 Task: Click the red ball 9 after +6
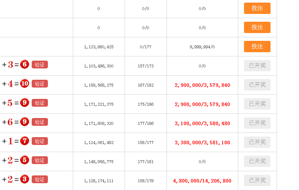pos(25,122)
